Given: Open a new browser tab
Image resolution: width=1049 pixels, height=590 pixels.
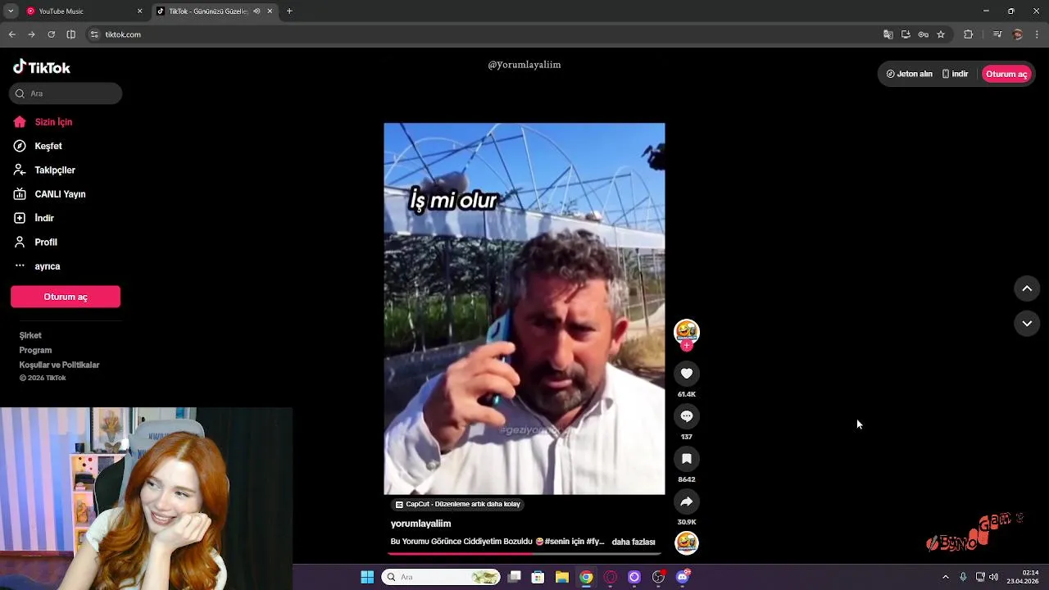Looking at the screenshot, I should 289,11.
